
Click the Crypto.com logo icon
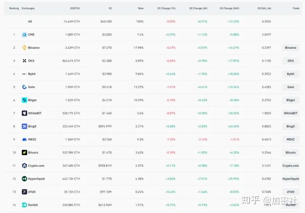tap(24, 166)
